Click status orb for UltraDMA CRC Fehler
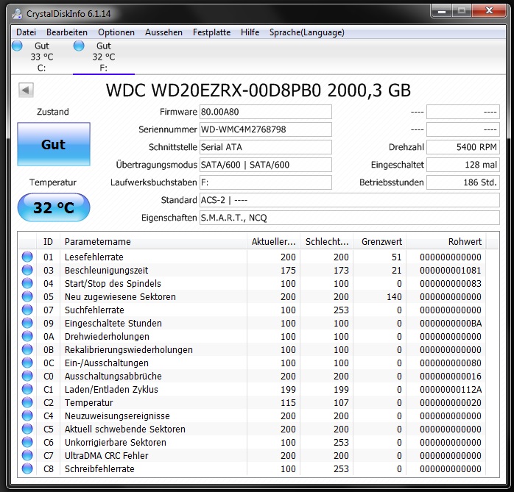Screen dimensions: 514x492 [x=27, y=456]
